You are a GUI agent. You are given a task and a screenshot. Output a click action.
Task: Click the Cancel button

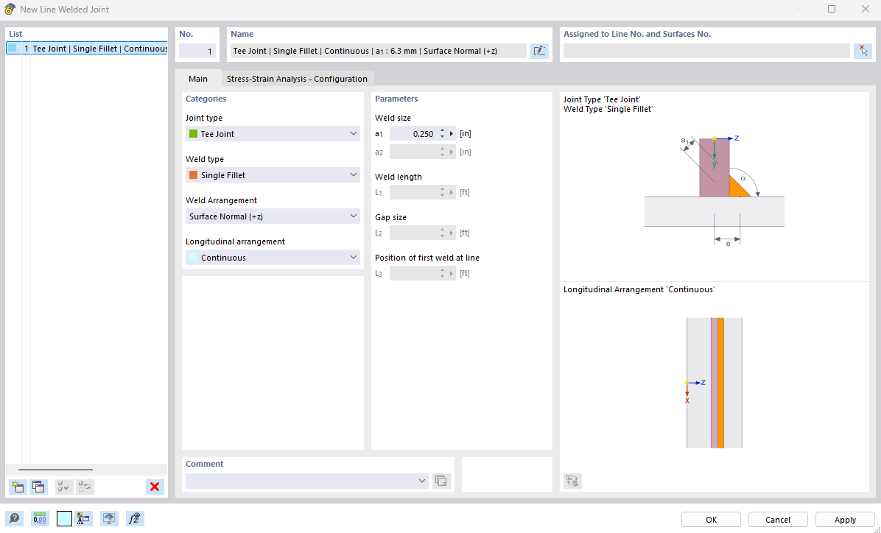(x=778, y=520)
